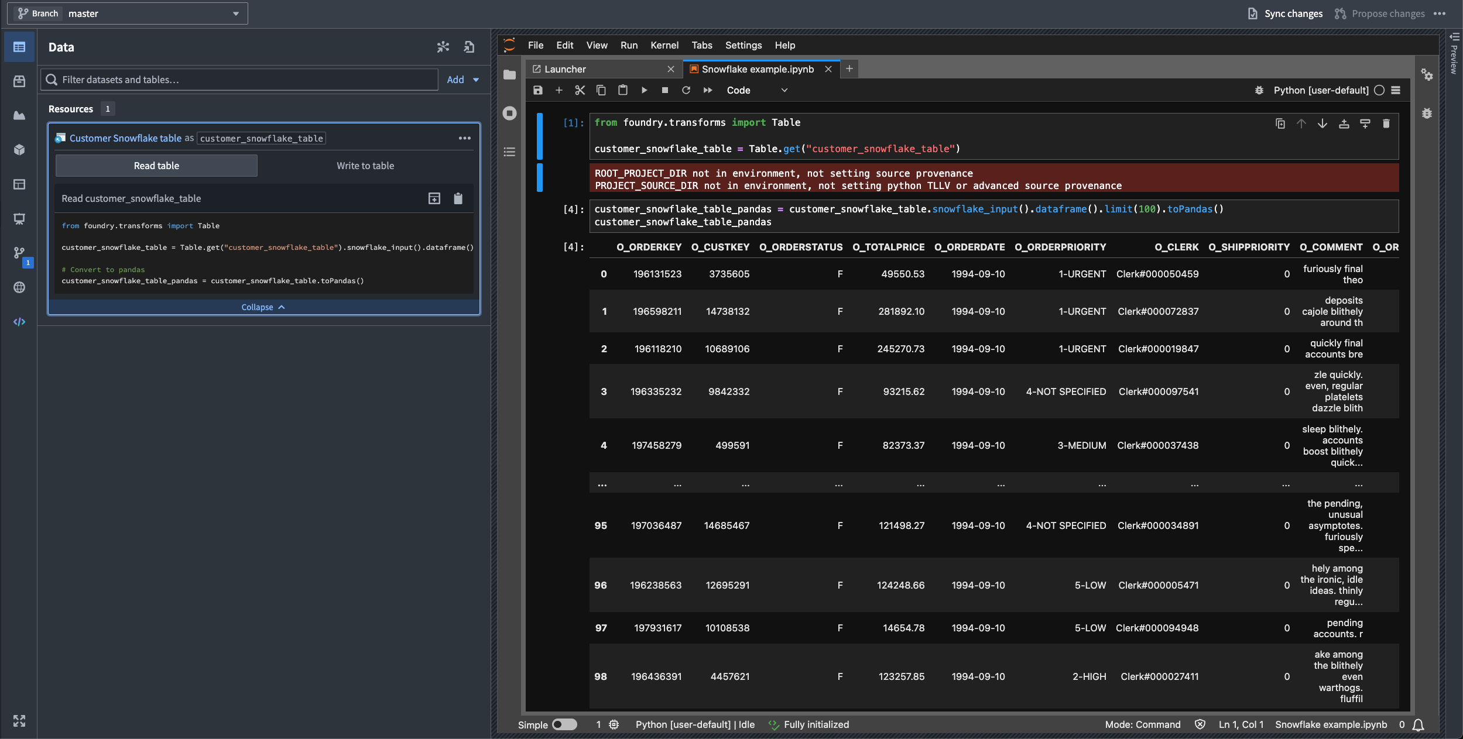The height and width of the screenshot is (739, 1463).
Task: Run the notebook cell with the play icon
Action: (643, 90)
